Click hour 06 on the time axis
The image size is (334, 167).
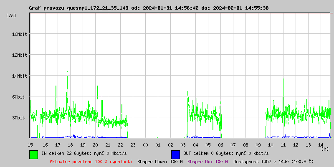coord(220,145)
